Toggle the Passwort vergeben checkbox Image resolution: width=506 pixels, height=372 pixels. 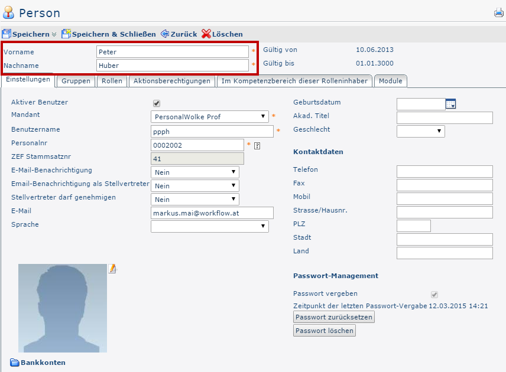click(434, 294)
